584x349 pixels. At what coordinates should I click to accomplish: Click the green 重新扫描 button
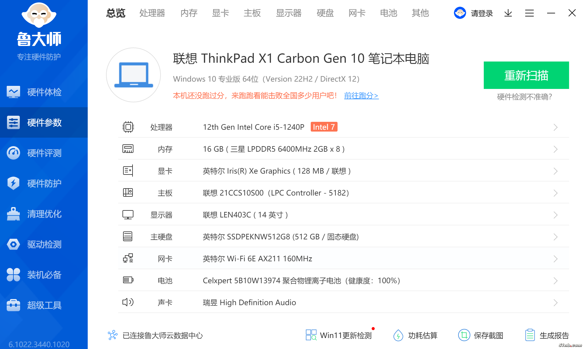click(526, 75)
